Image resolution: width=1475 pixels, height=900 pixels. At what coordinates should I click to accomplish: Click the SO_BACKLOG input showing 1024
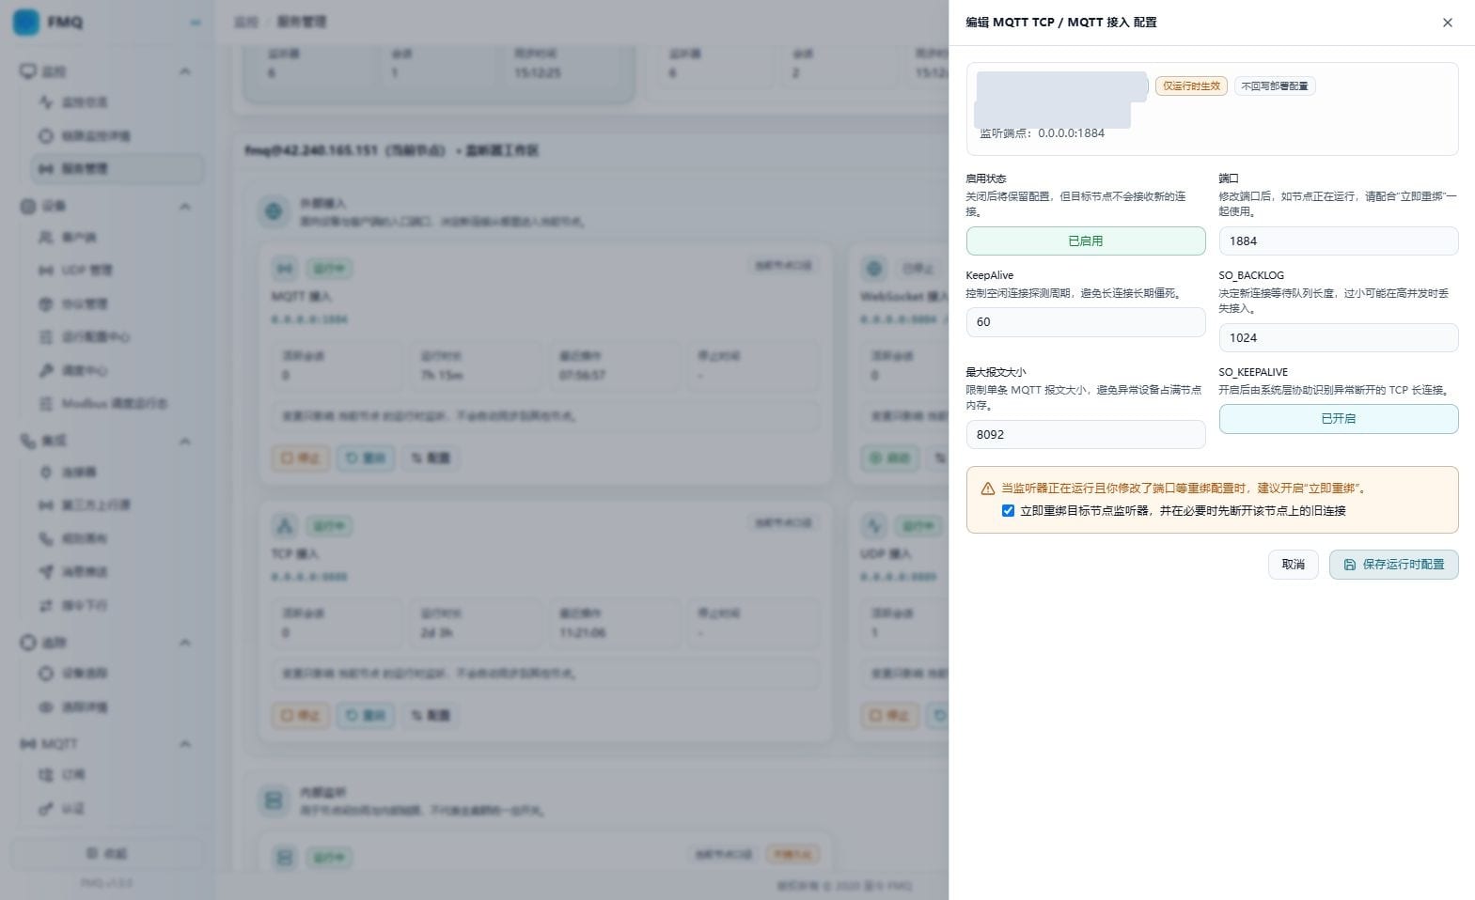[x=1339, y=337]
